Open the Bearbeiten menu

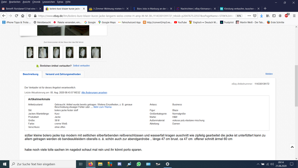[x=15, y=2]
